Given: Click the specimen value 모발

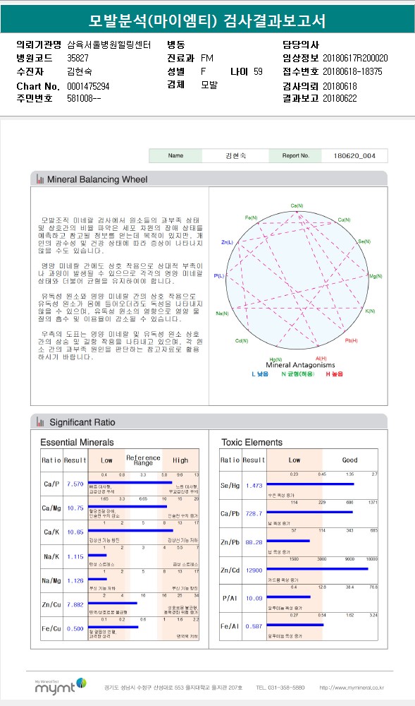Looking at the screenshot, I should click(x=209, y=85).
